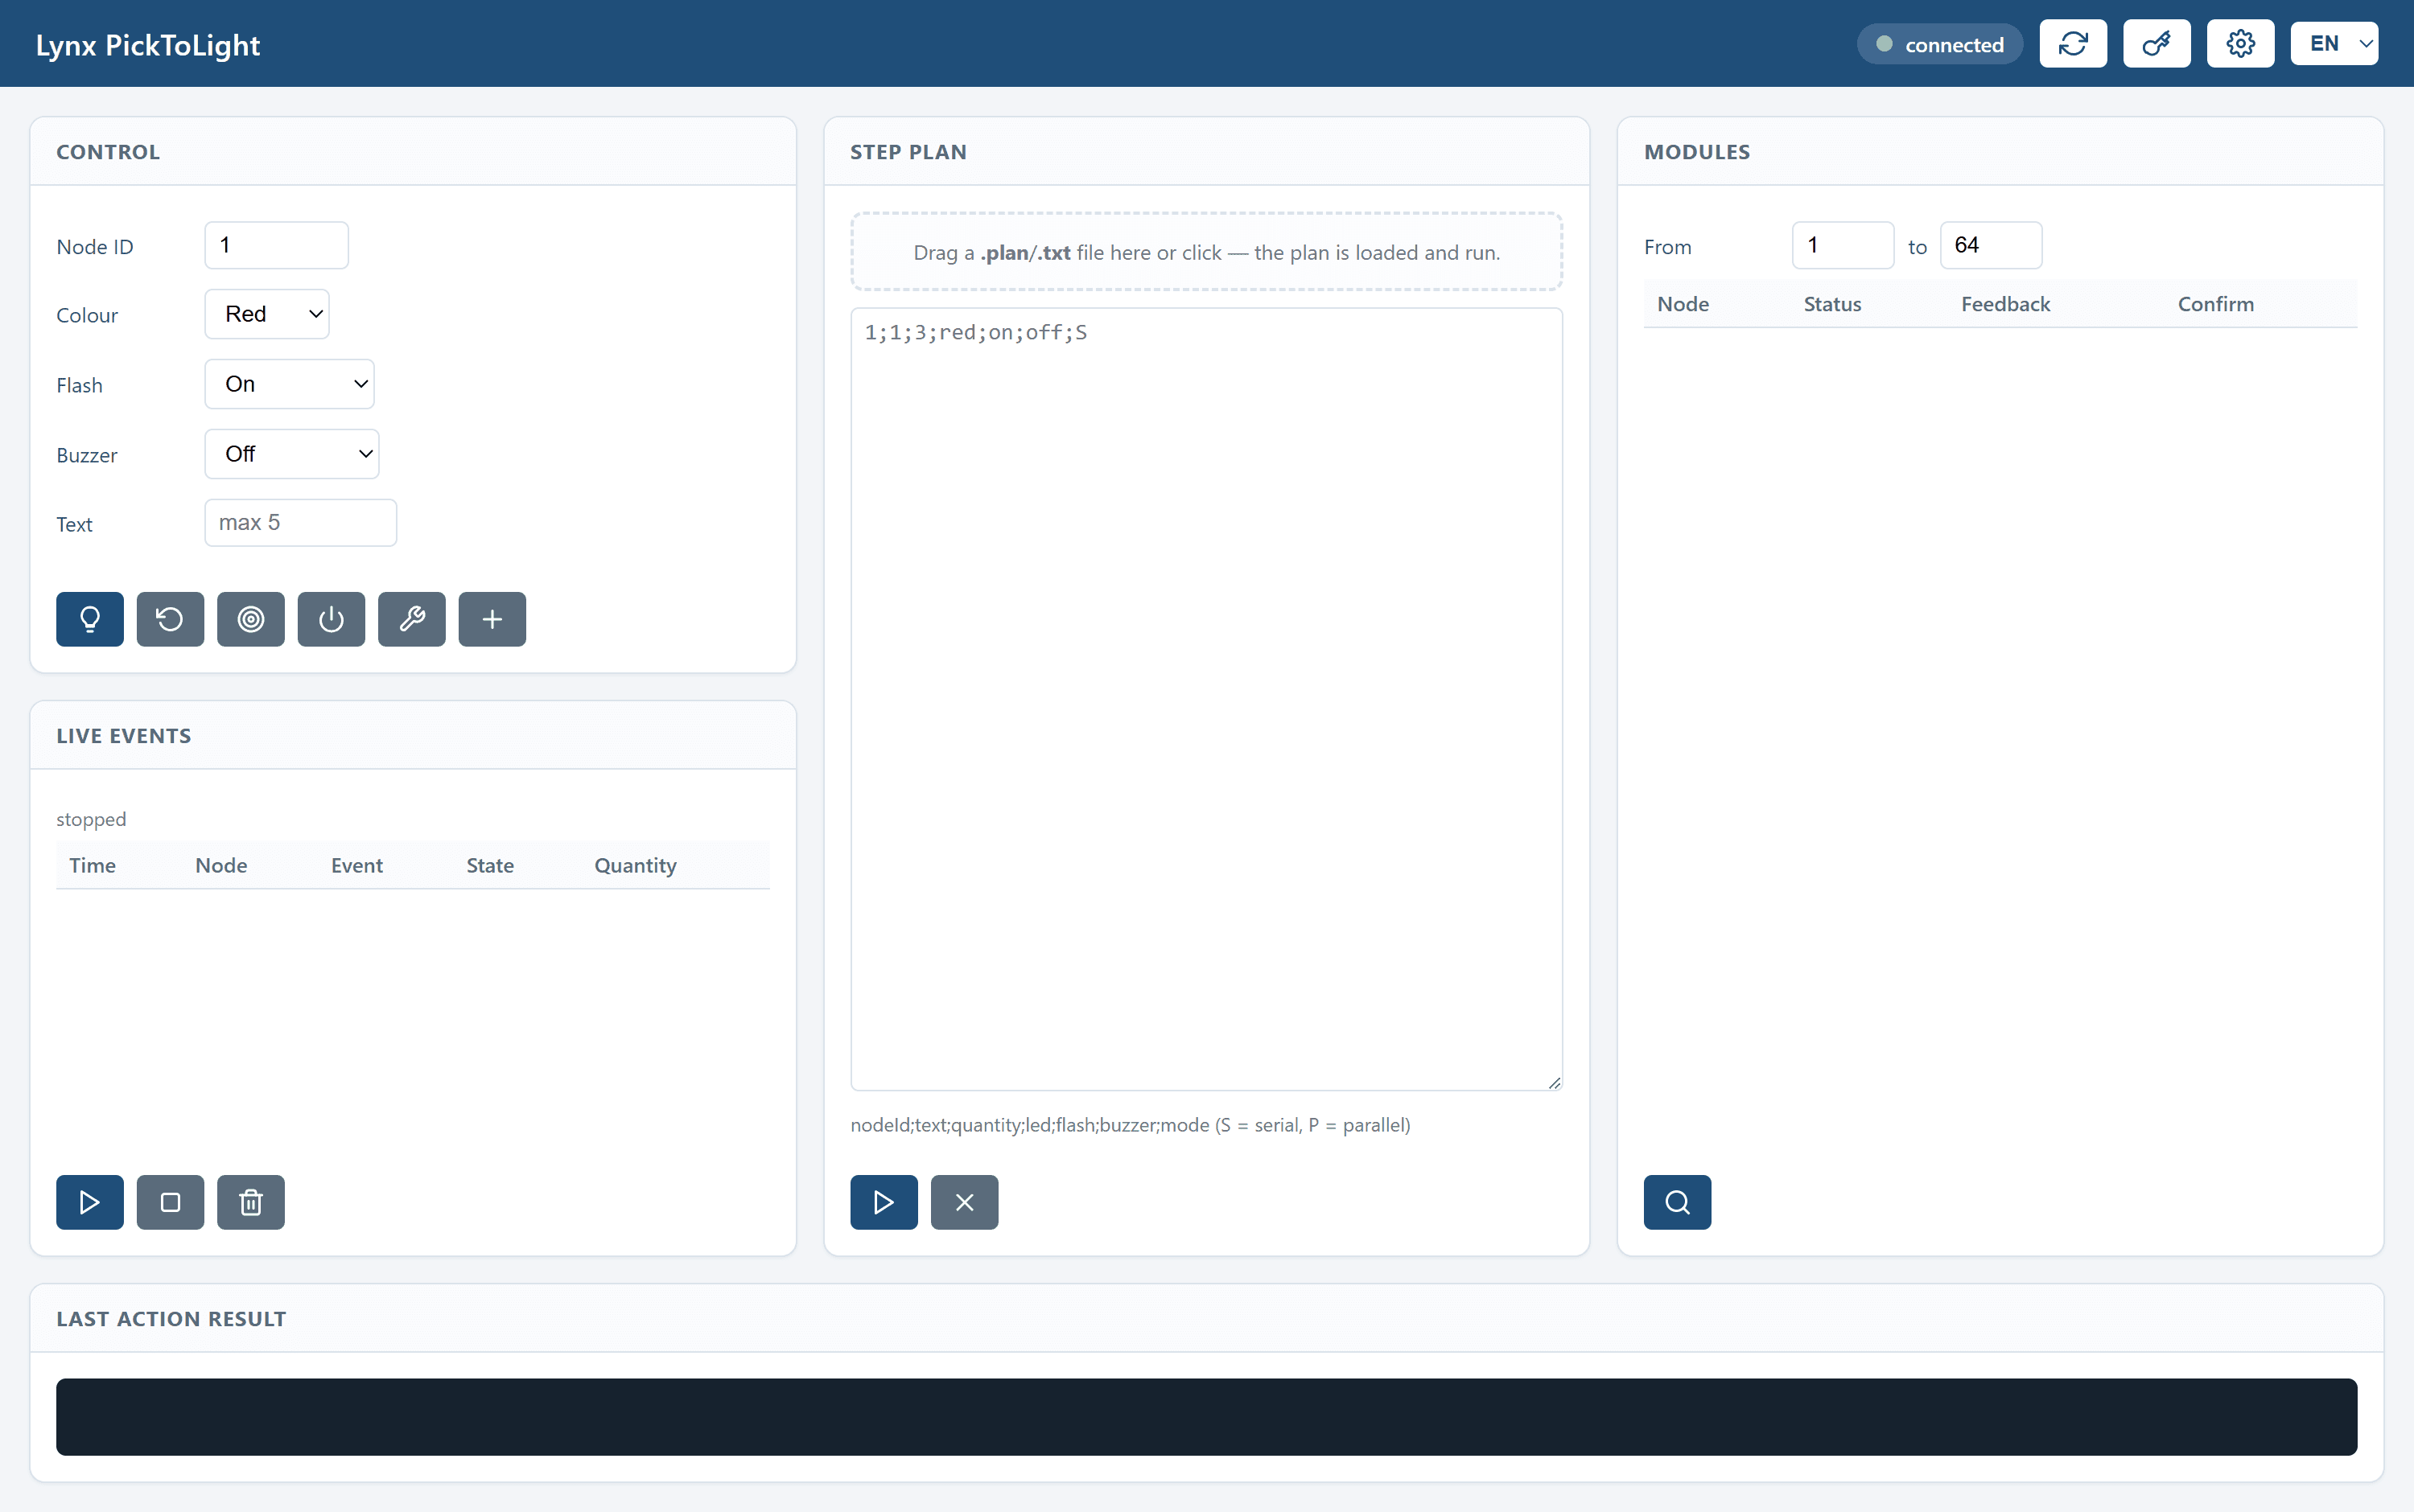Screen dimensions: 2414x1512
Task: Click the 'stopped' status text
Action: [x=91, y=819]
